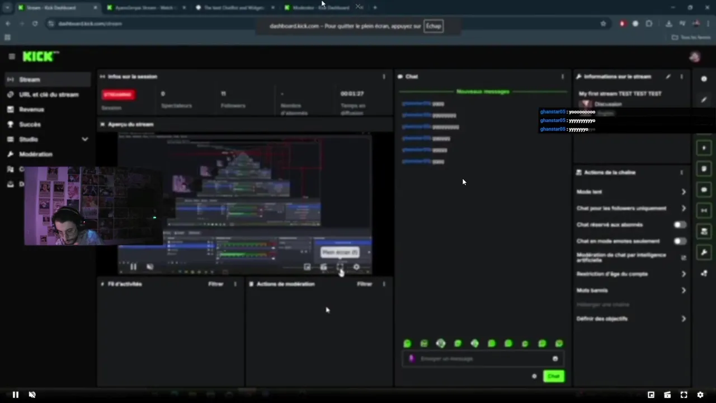Open chat settings gear beside Chat button
Image resolution: width=716 pixels, height=403 pixels.
pyautogui.click(x=534, y=376)
